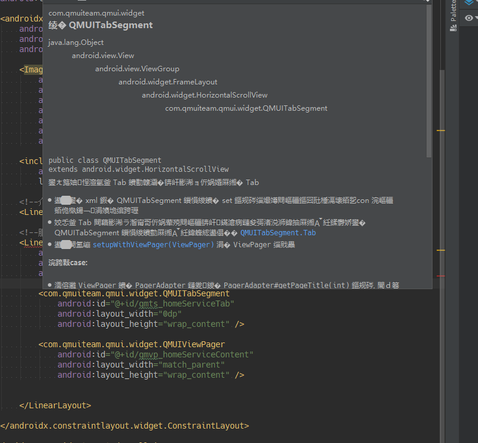The width and height of the screenshot is (478, 443).
Task: Click android.view.View in the class hierarchy
Action: coord(103,56)
